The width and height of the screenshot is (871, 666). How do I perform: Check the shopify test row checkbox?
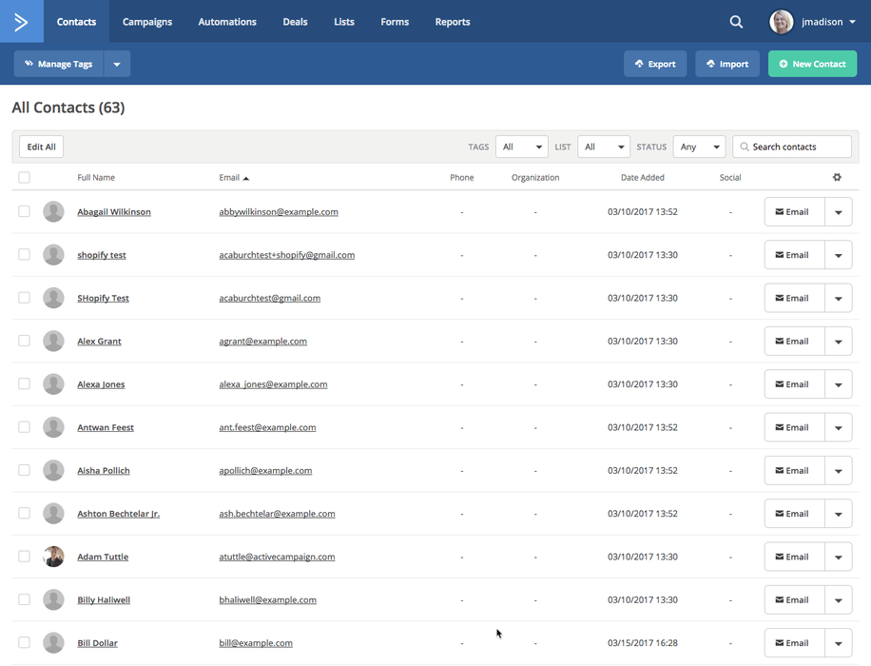tap(24, 254)
